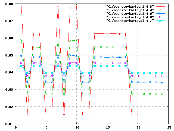Image resolution: width=174 pixels, height=131 pixels.
Task: Click the last green x marker at x=24
Action: [x=162, y=94]
